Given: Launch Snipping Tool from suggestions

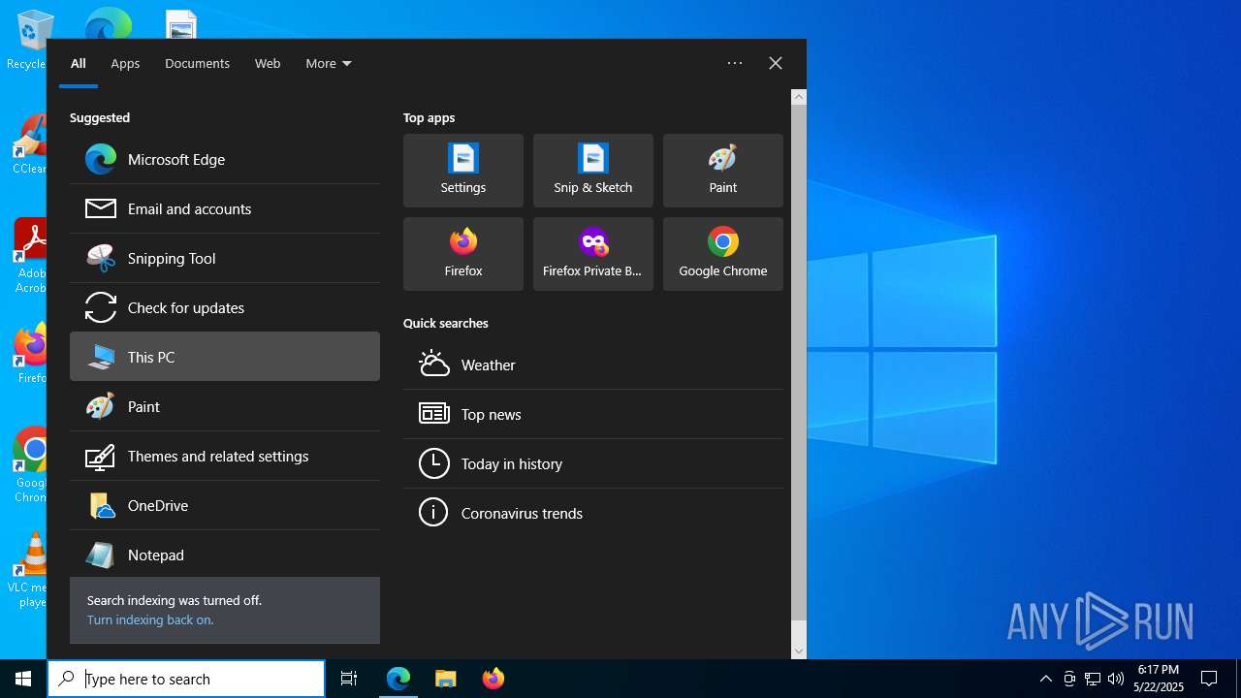Looking at the screenshot, I should pos(225,258).
